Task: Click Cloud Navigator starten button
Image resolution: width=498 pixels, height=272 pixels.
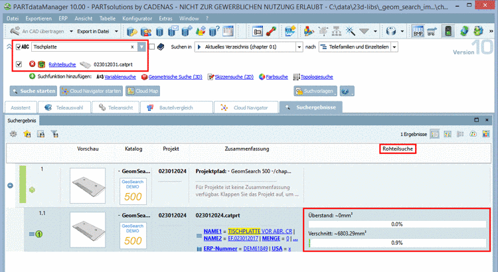Action: click(91, 91)
